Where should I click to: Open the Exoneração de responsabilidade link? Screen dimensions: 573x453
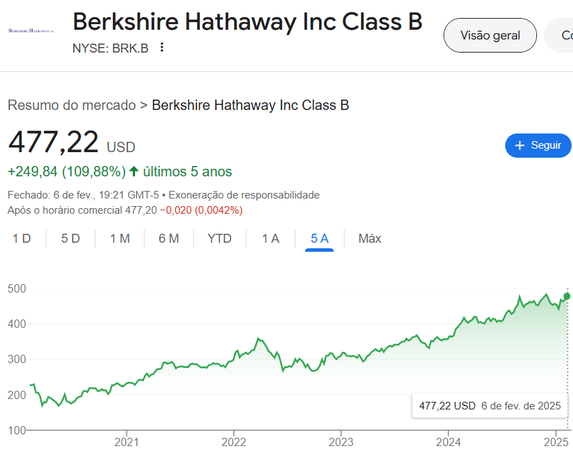tap(244, 195)
